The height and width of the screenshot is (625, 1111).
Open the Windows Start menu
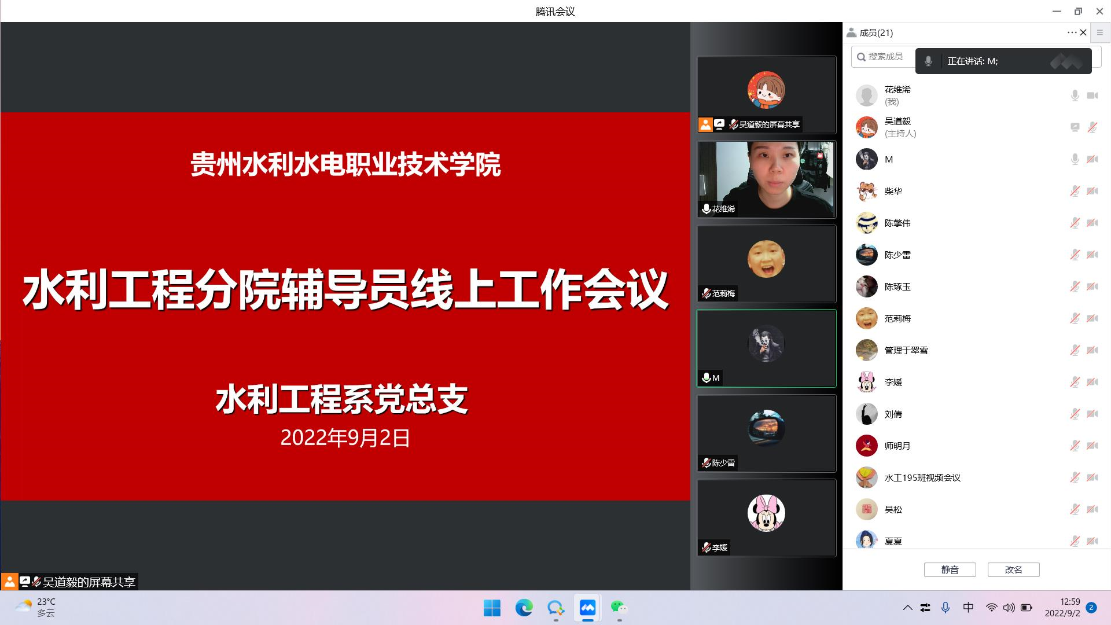pos(492,608)
